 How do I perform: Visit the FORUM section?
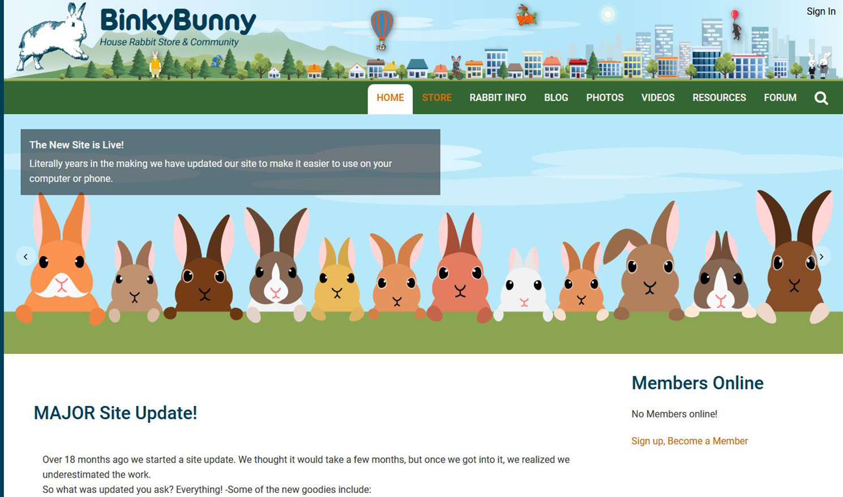point(780,98)
